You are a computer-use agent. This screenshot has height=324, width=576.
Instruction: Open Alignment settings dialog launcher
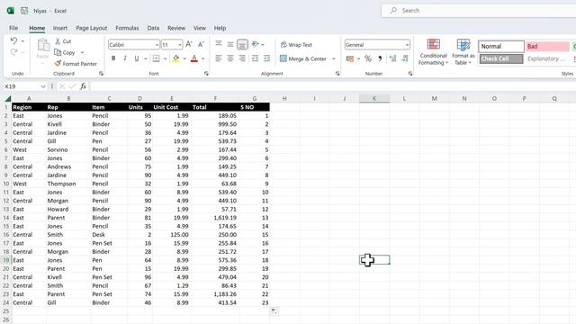point(337,74)
